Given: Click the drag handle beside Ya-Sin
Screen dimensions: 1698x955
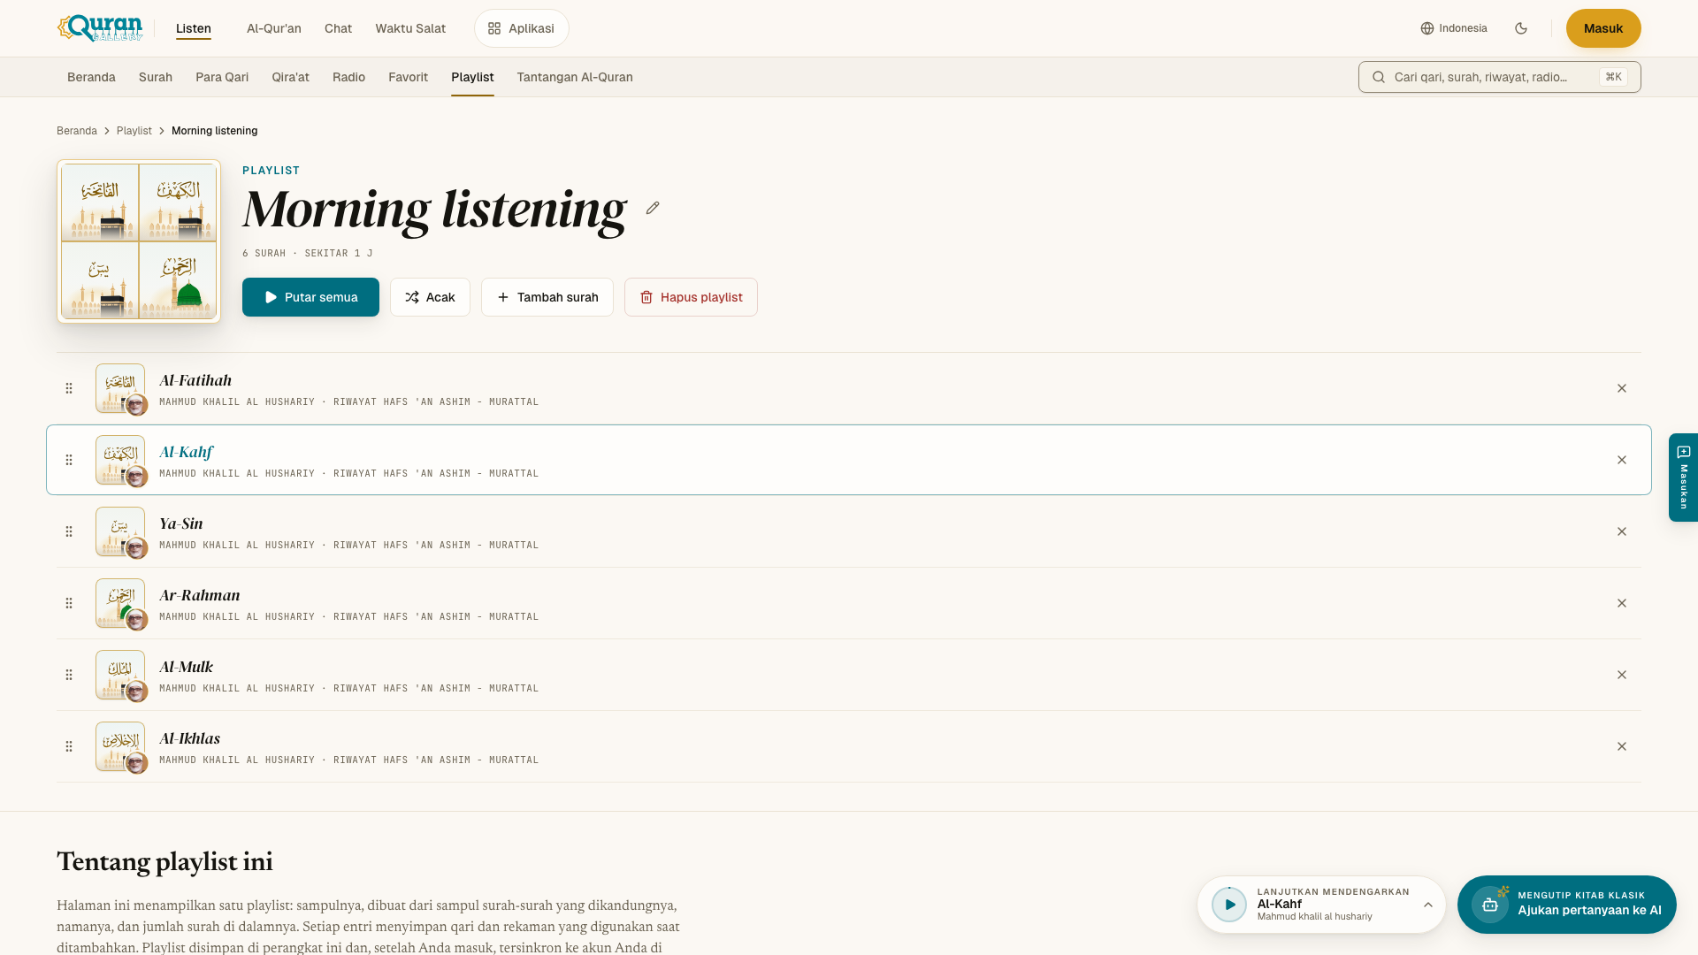Looking at the screenshot, I should tap(69, 531).
